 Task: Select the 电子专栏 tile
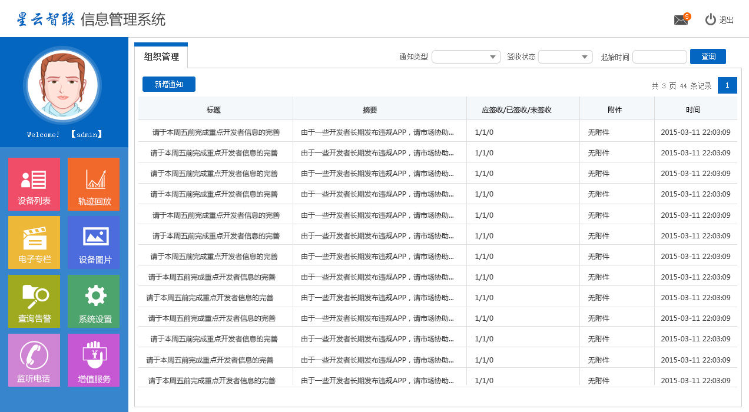[x=34, y=242]
